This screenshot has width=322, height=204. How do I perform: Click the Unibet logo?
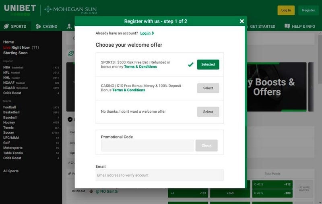(x=20, y=9)
